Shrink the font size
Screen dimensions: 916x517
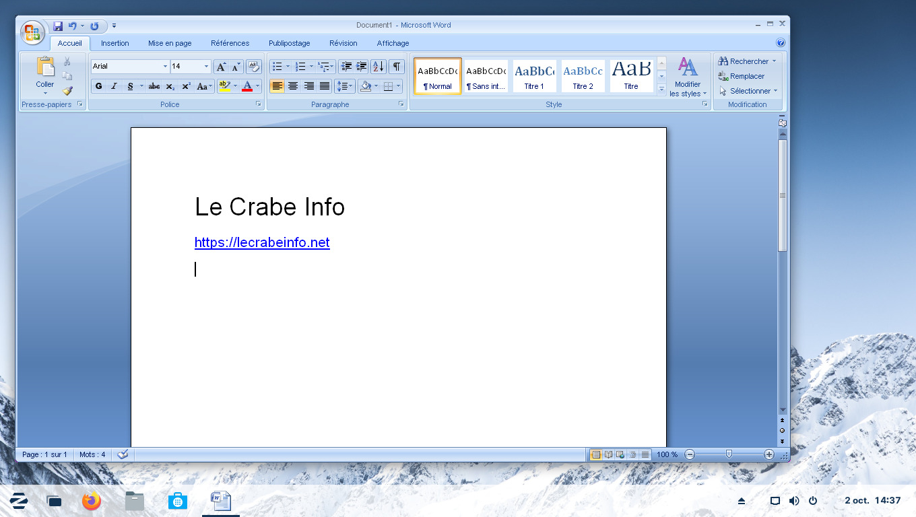[236, 67]
